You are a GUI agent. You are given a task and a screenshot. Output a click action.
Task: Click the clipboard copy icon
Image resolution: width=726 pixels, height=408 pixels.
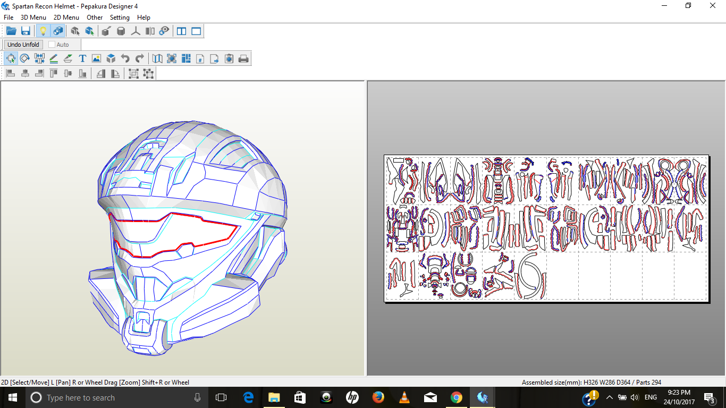[229, 58]
